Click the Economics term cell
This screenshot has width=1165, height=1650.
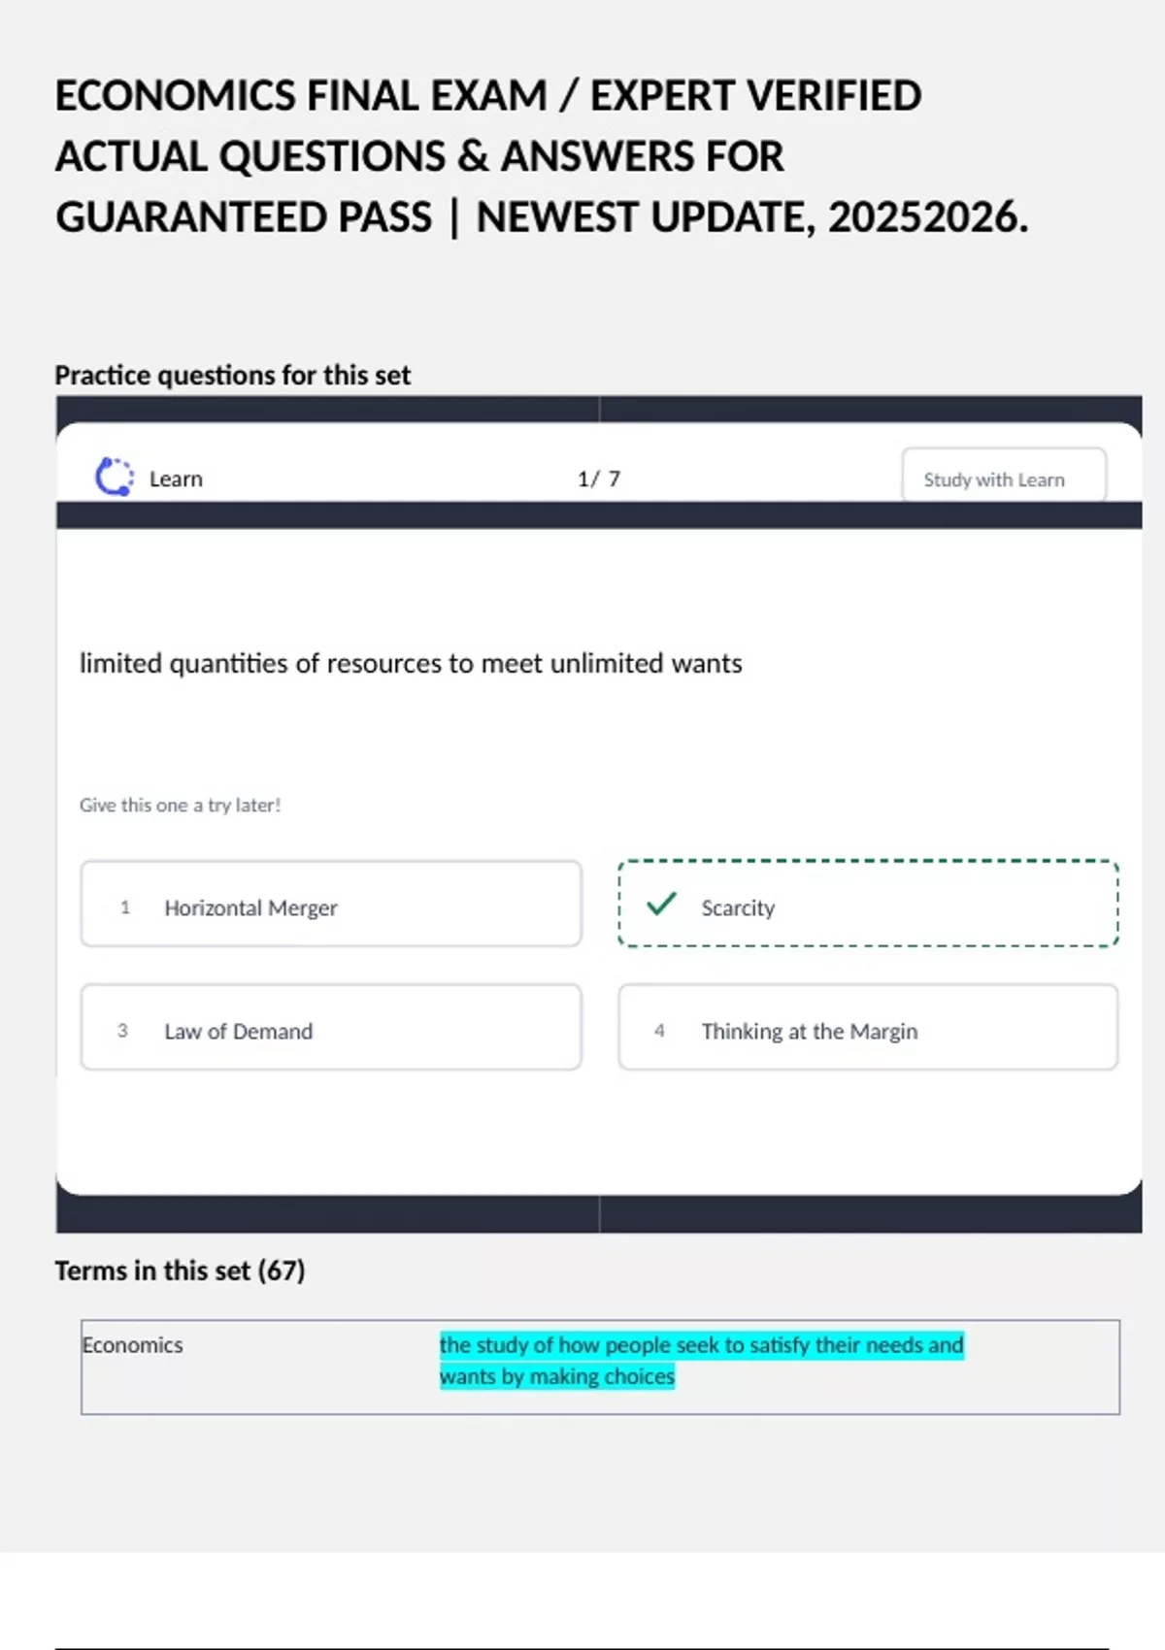tap(133, 1345)
